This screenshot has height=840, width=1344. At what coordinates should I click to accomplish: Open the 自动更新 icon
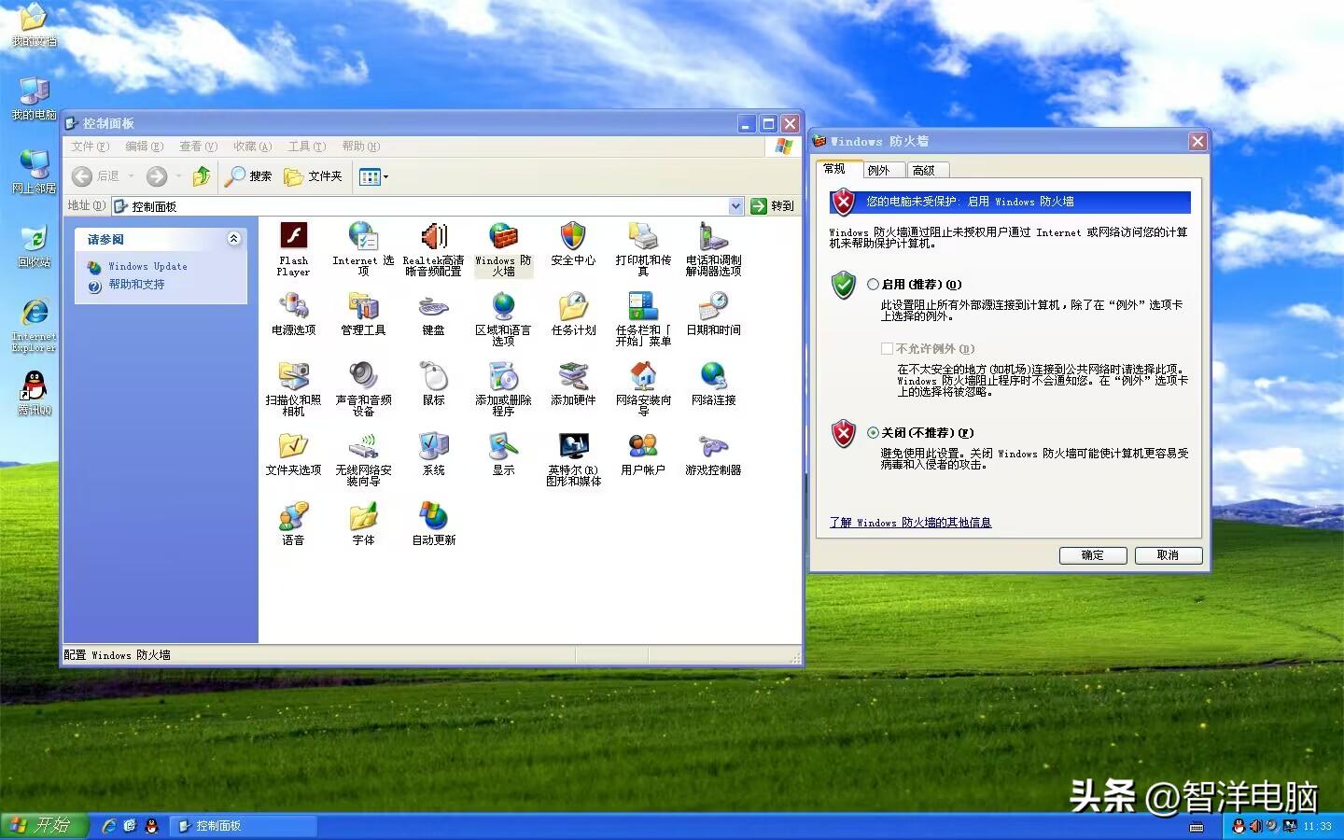point(431,514)
